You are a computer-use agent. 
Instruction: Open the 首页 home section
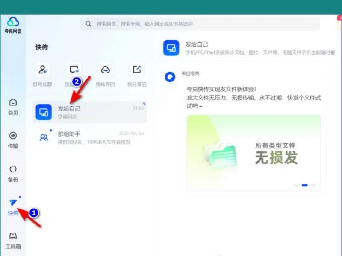[13, 107]
